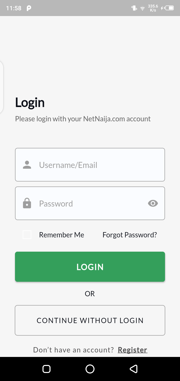Enable the Remember Me checkbox
The width and height of the screenshot is (180, 381).
pos(27,235)
